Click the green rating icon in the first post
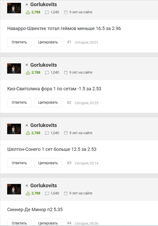158x226 pixels. 28,12
